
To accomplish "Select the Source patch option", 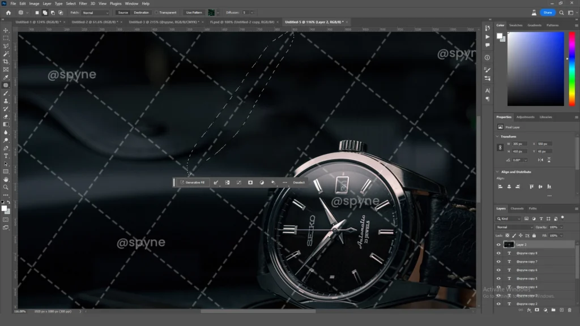I will tap(123, 12).
